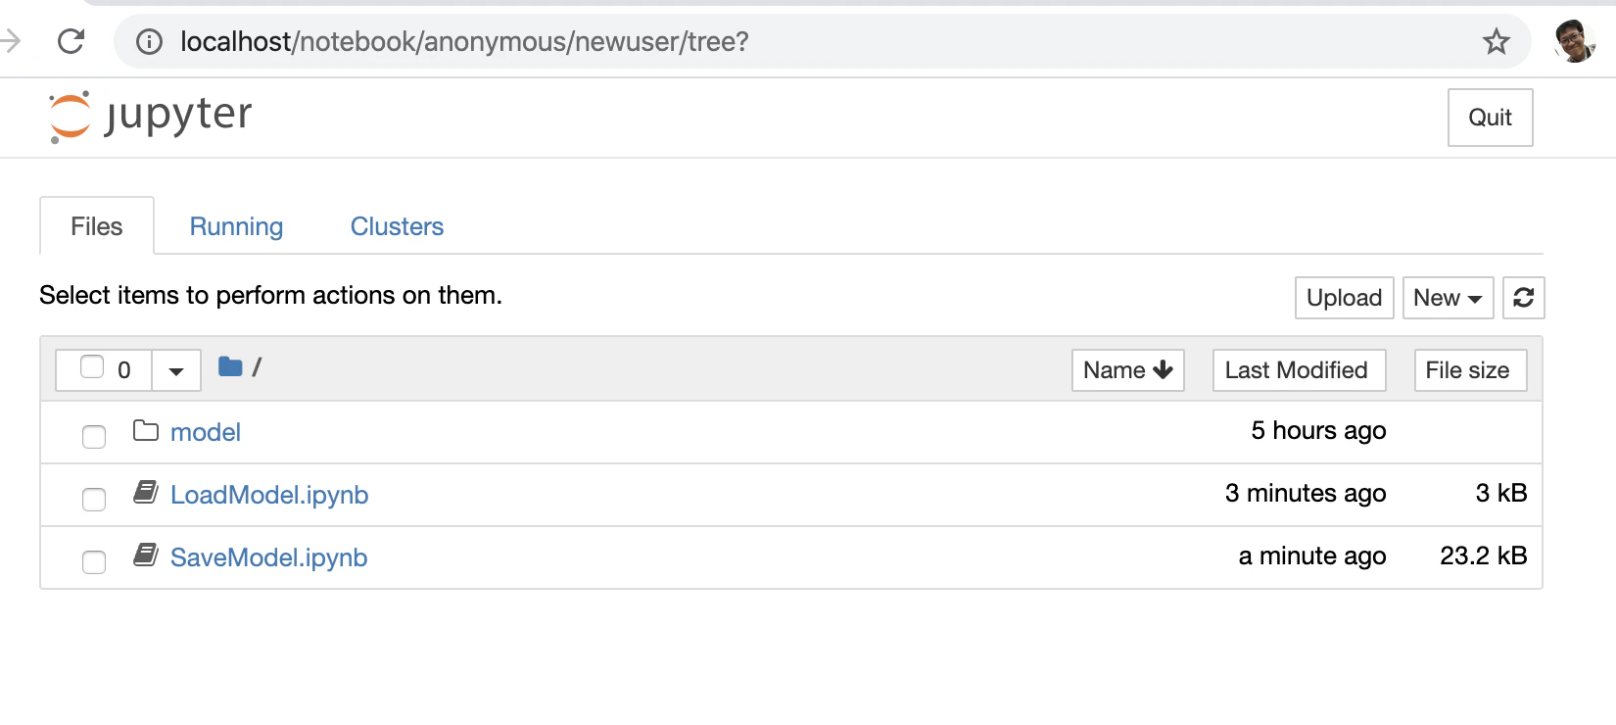Open the selection type dropdown arrow
The image size is (1616, 725).
tap(176, 370)
